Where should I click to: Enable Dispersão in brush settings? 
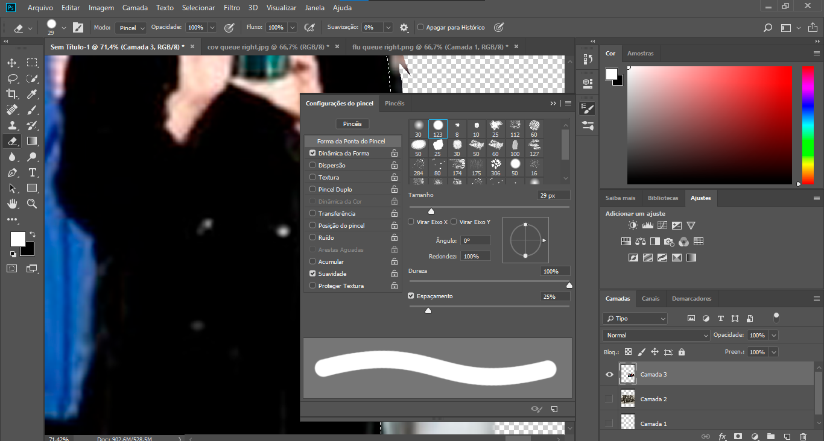[312, 164]
